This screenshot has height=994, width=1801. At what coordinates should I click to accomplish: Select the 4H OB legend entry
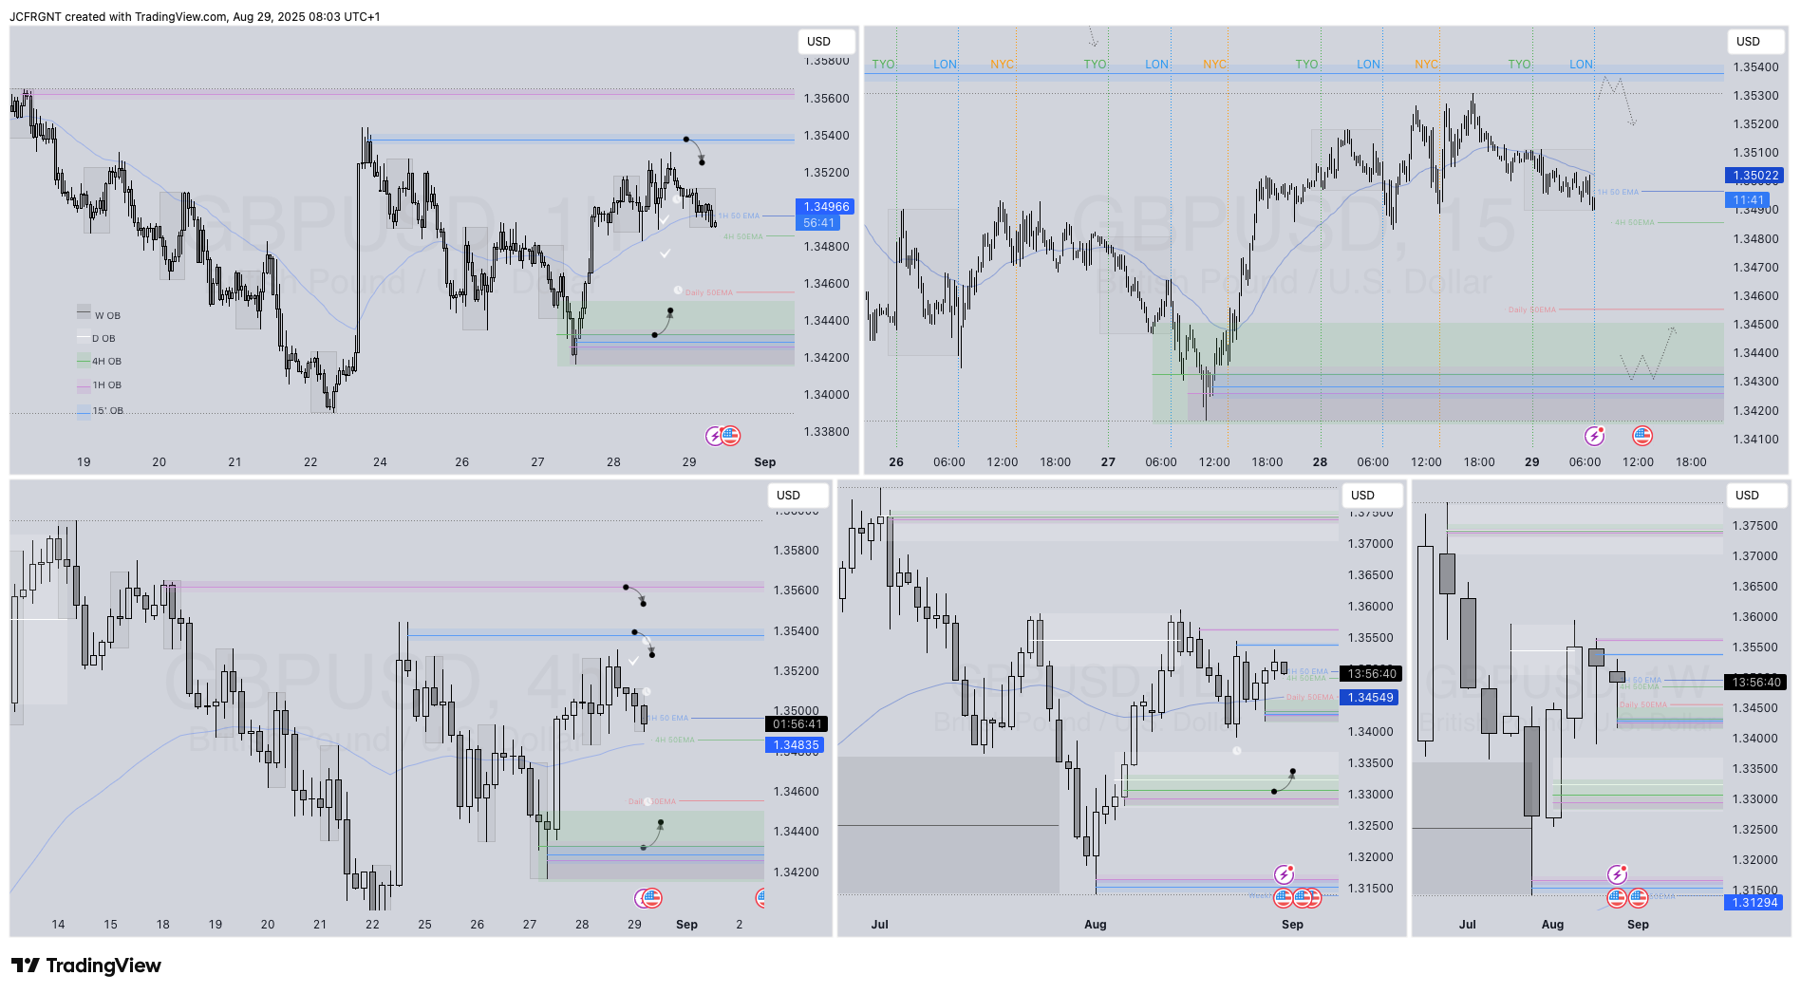pos(100,361)
